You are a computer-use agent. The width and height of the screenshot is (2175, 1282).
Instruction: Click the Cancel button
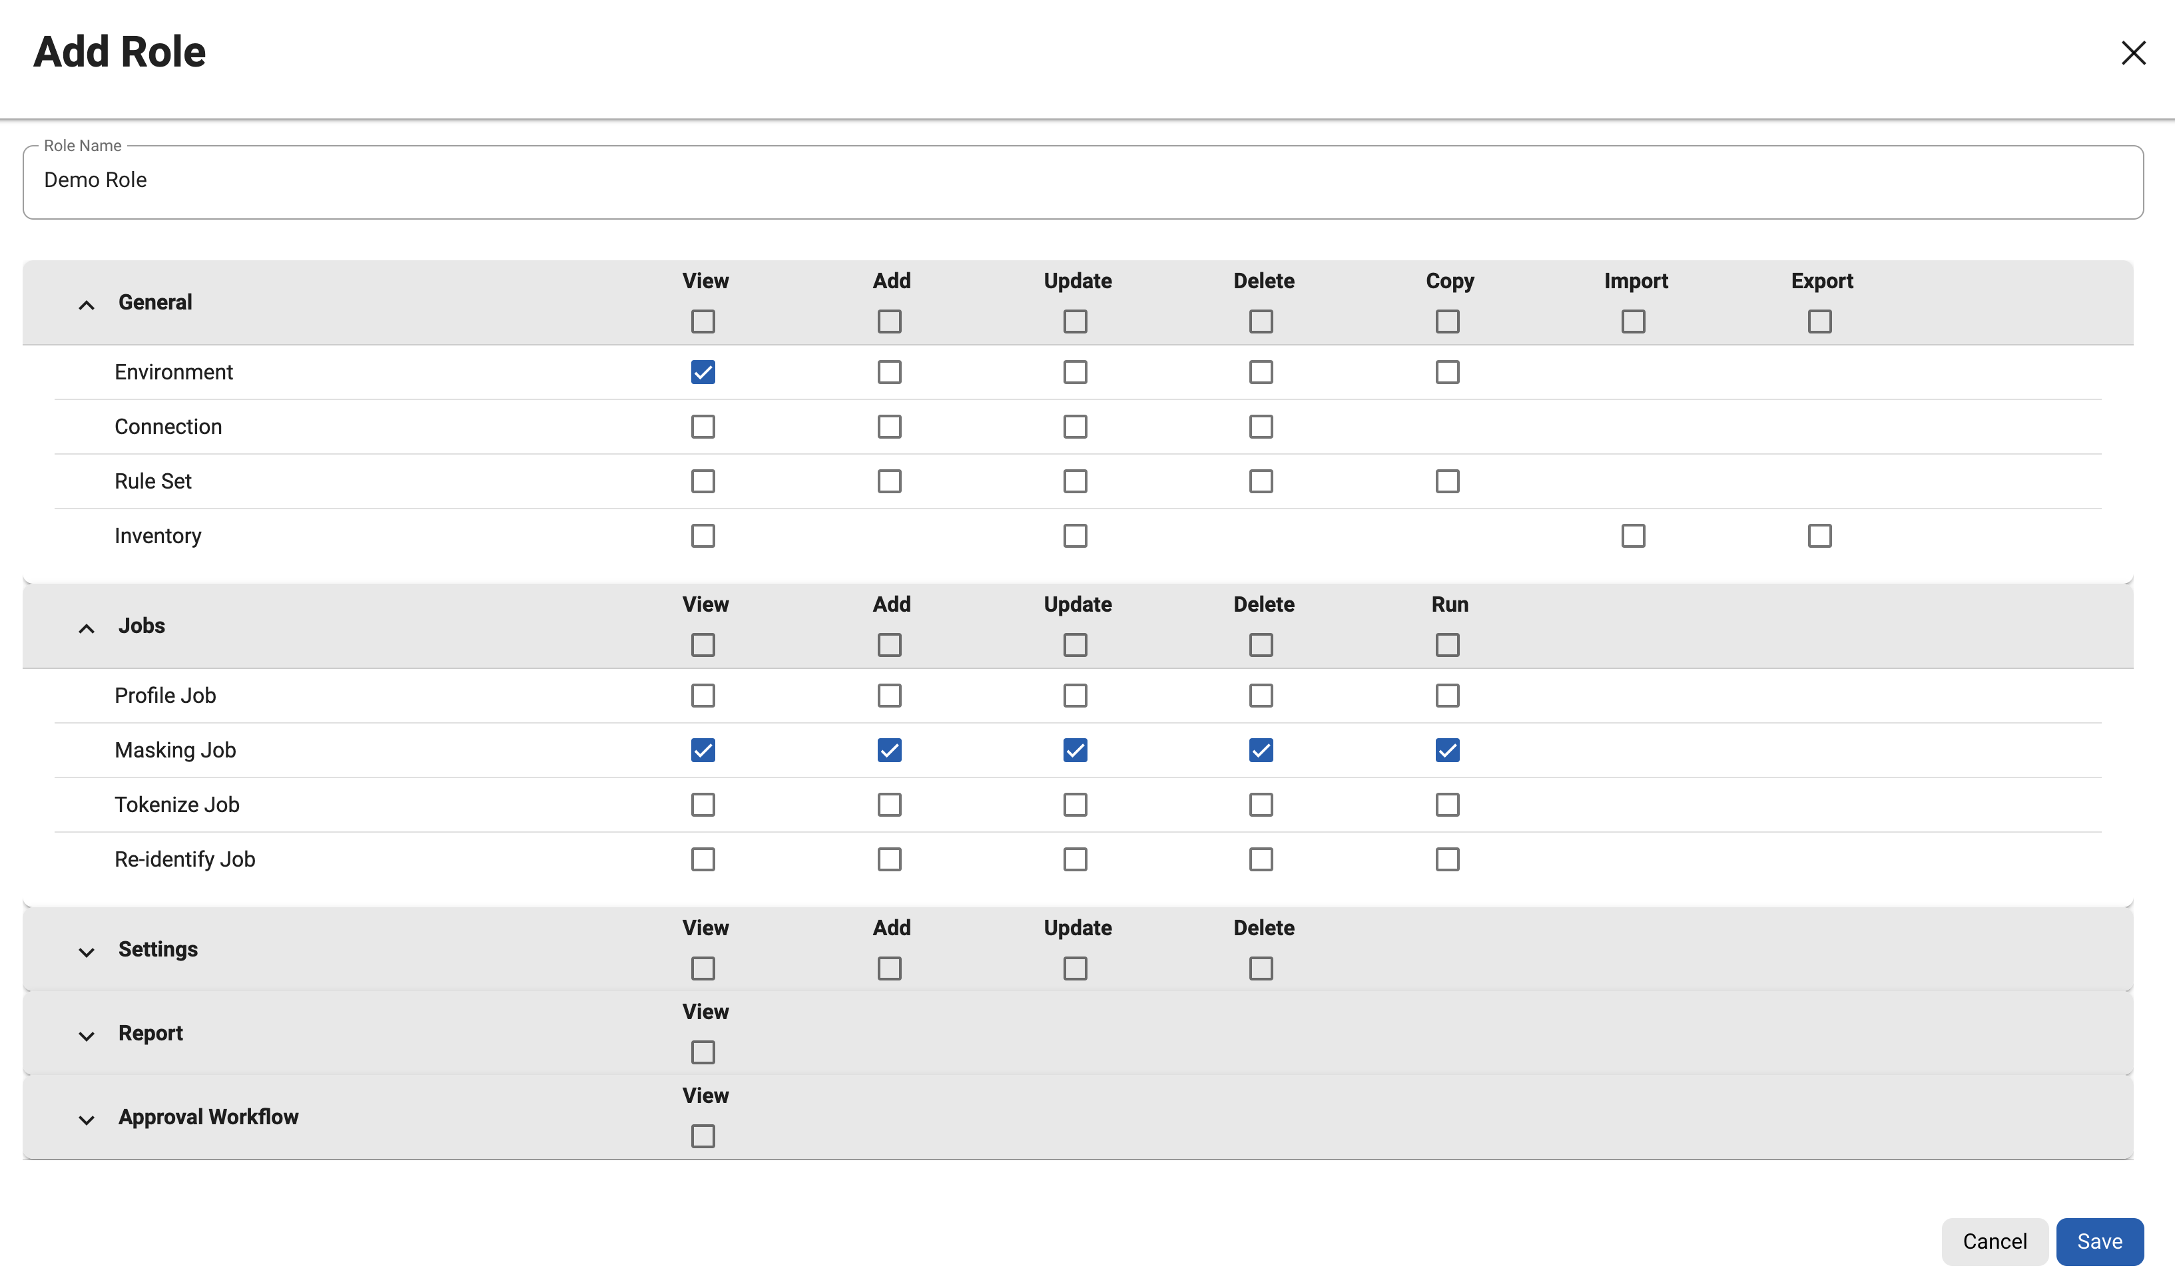[1995, 1241]
